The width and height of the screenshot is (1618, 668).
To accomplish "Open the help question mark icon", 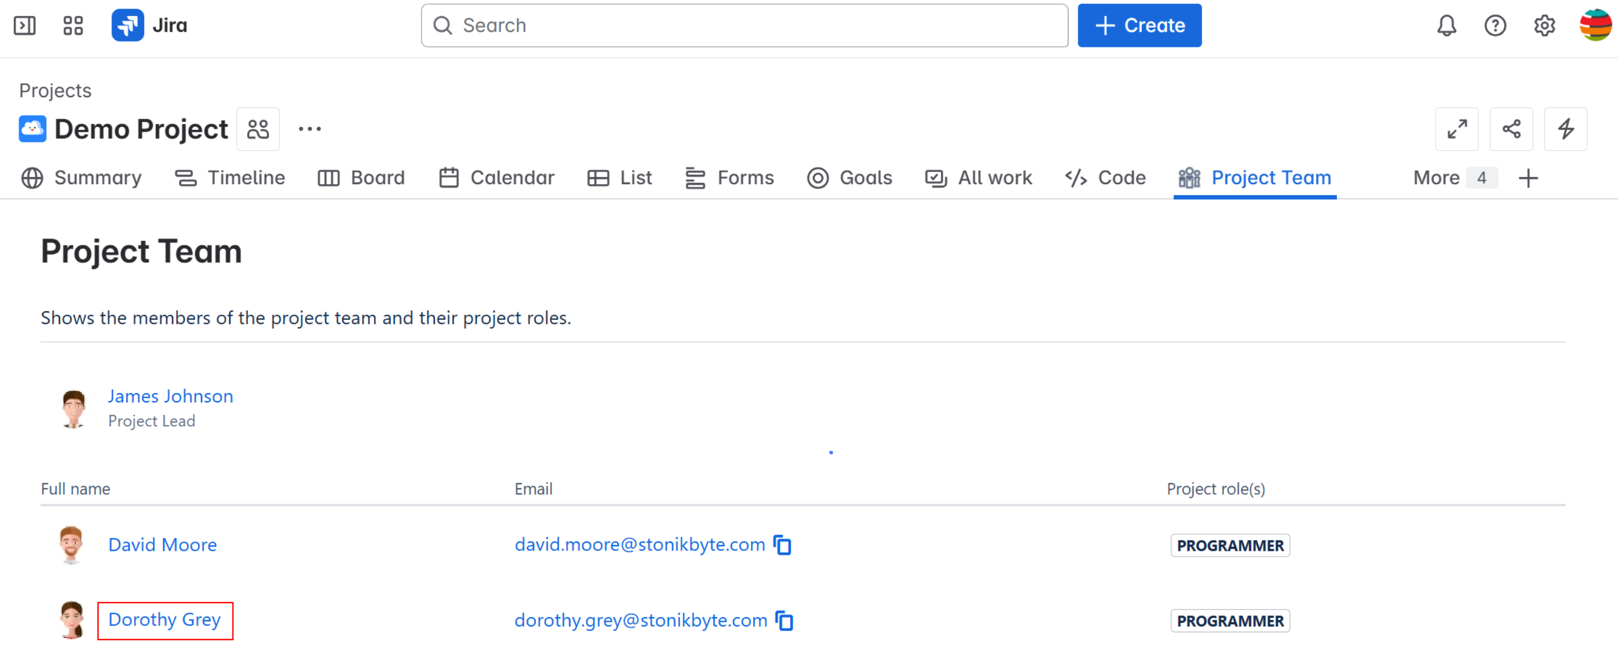I will [x=1495, y=25].
